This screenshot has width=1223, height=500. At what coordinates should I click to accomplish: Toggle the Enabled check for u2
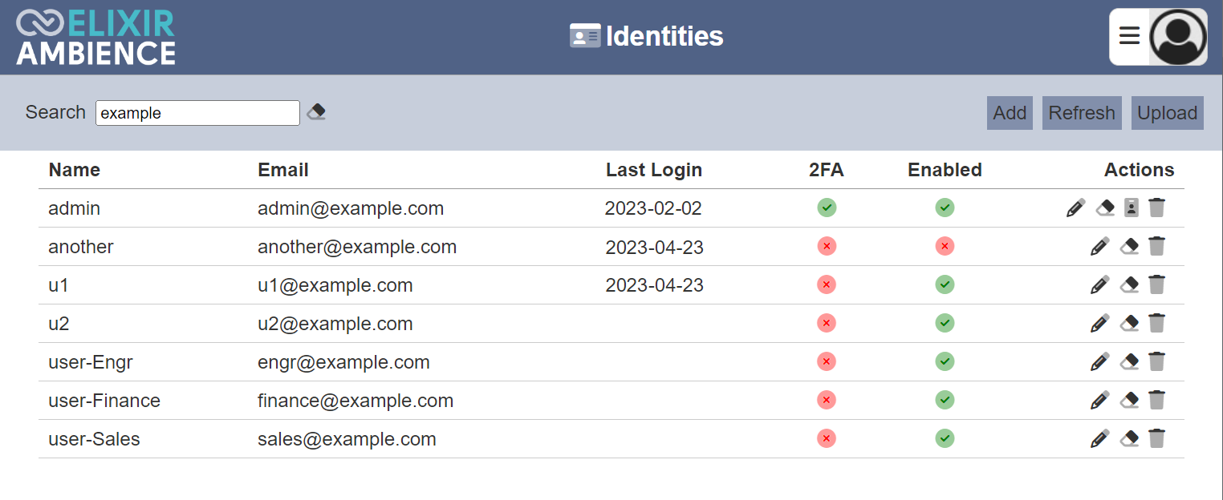[x=945, y=324]
